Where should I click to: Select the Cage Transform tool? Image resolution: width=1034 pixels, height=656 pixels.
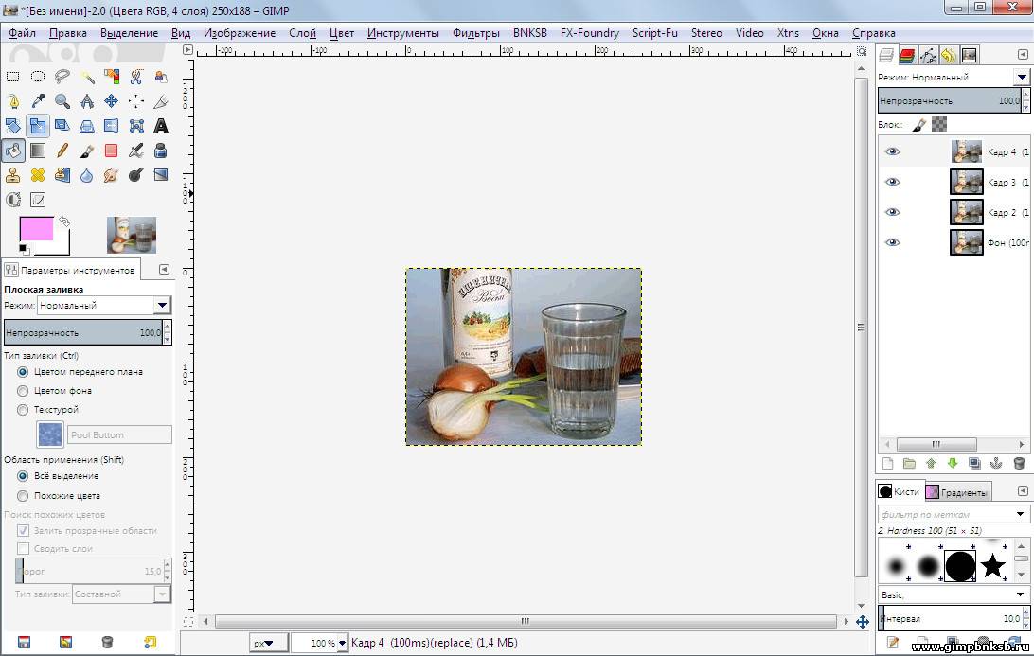(x=135, y=126)
